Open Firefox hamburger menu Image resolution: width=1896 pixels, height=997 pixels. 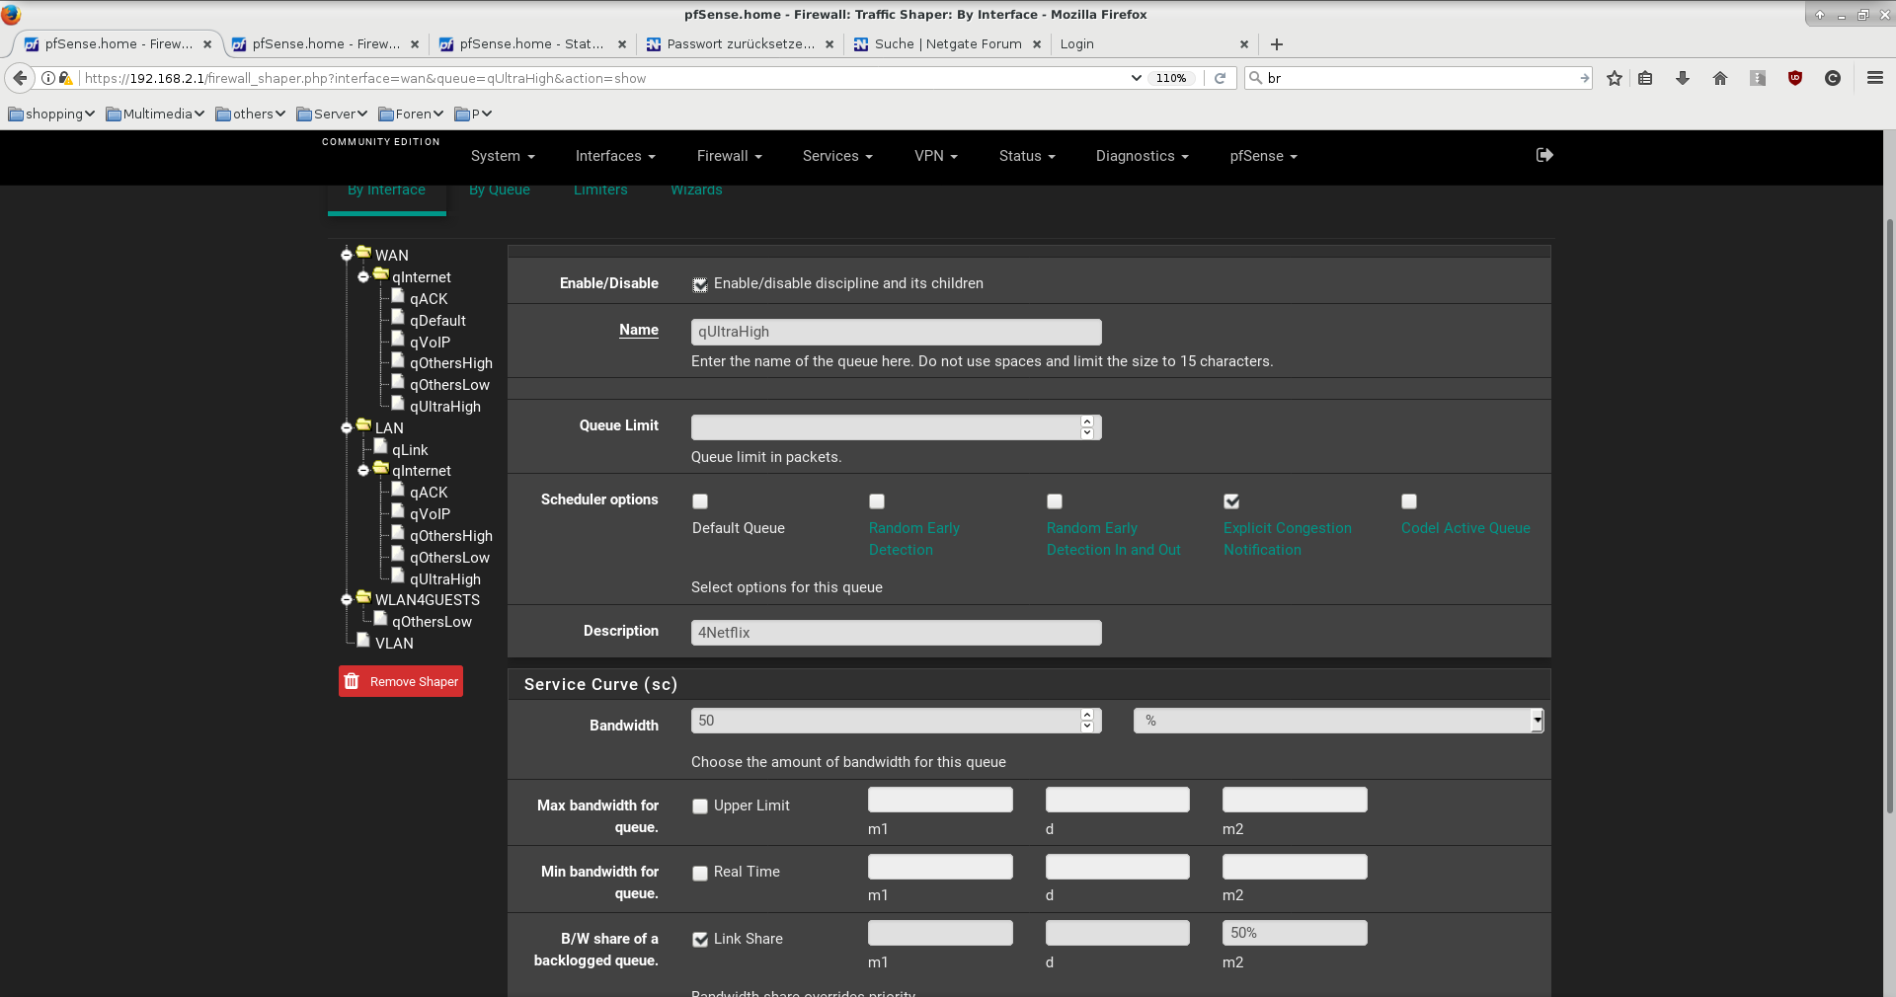(x=1874, y=78)
